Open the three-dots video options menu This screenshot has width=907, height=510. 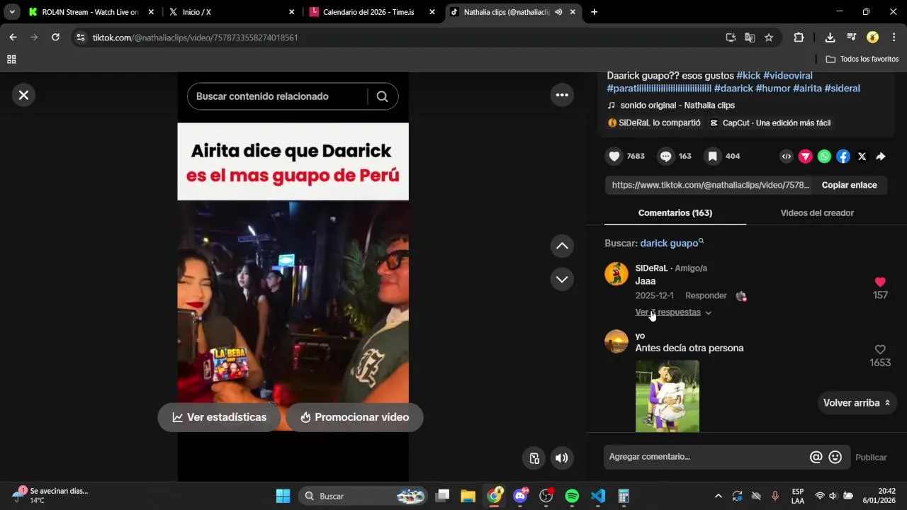point(562,95)
